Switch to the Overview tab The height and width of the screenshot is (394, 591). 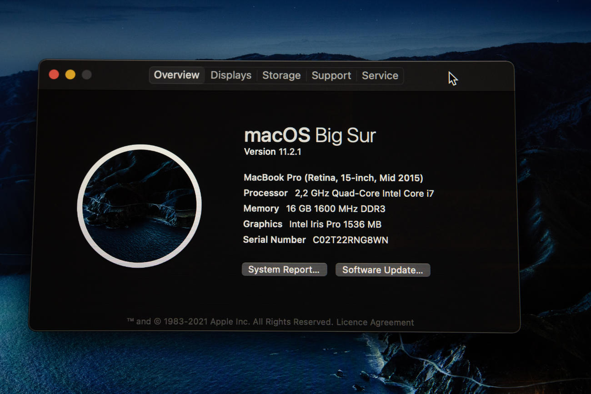176,75
